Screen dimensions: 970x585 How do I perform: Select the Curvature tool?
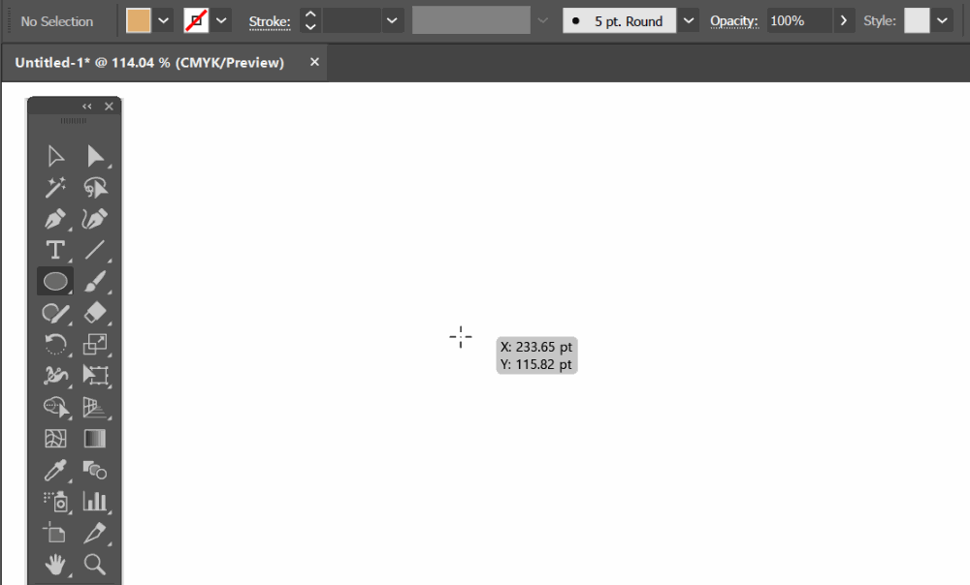tap(95, 219)
